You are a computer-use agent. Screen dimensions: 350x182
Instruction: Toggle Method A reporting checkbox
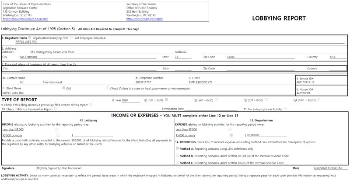(x=177, y=148)
